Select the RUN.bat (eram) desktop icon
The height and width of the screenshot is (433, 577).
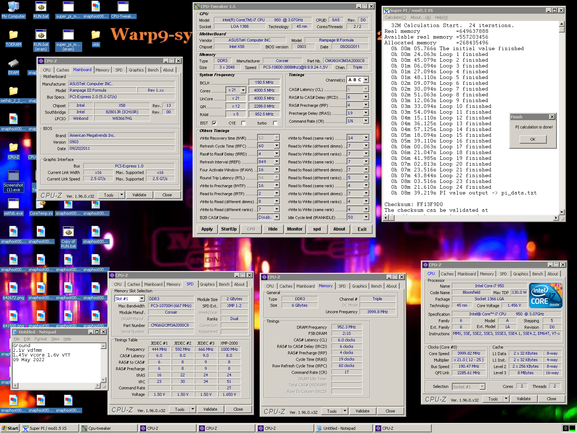pyautogui.click(x=41, y=40)
